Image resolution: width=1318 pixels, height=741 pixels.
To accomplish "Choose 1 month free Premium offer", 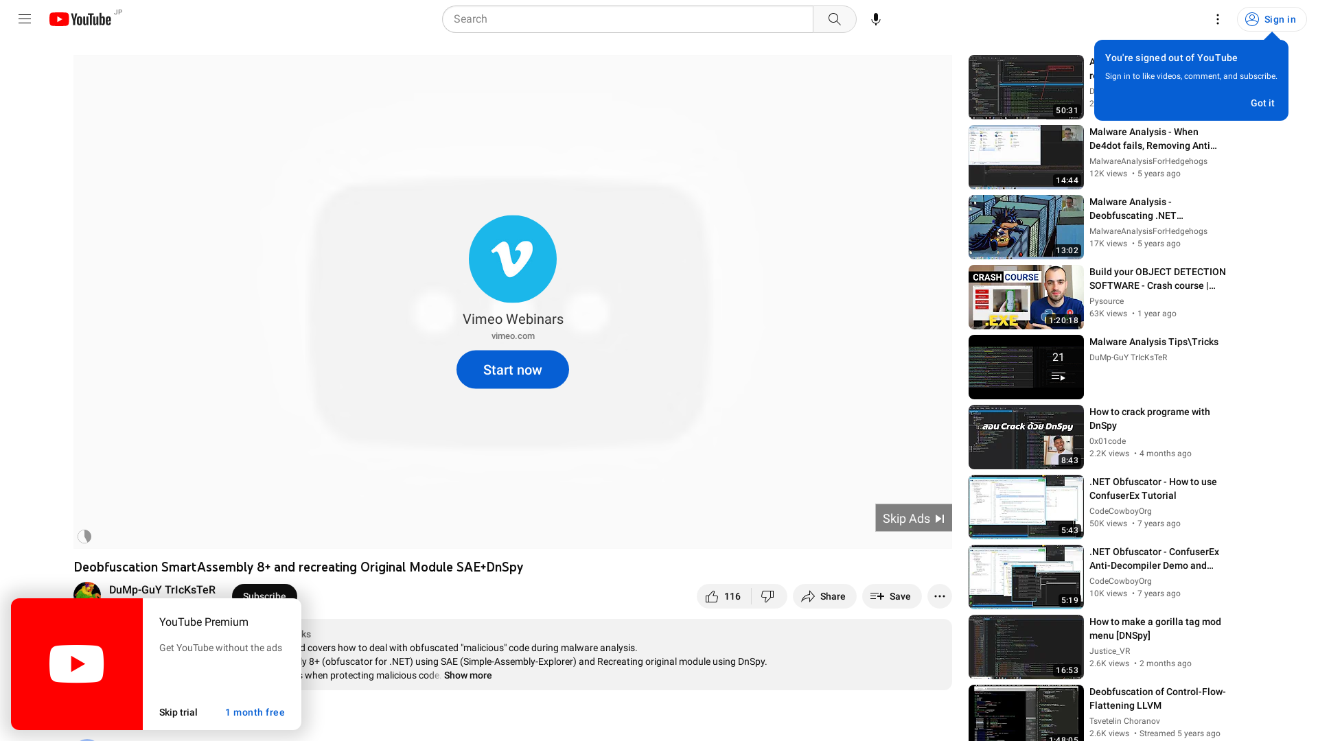I will 255,712.
